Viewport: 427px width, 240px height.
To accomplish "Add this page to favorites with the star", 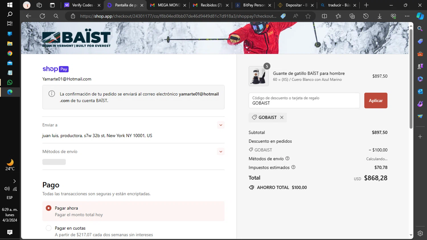I will pos(308,16).
